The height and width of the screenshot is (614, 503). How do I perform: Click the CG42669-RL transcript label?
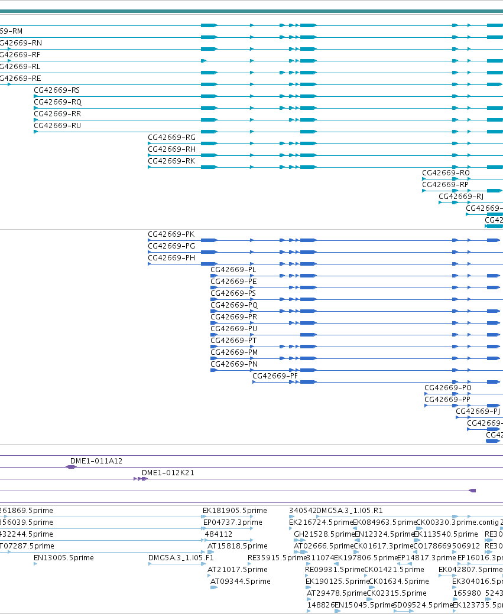tap(20, 66)
